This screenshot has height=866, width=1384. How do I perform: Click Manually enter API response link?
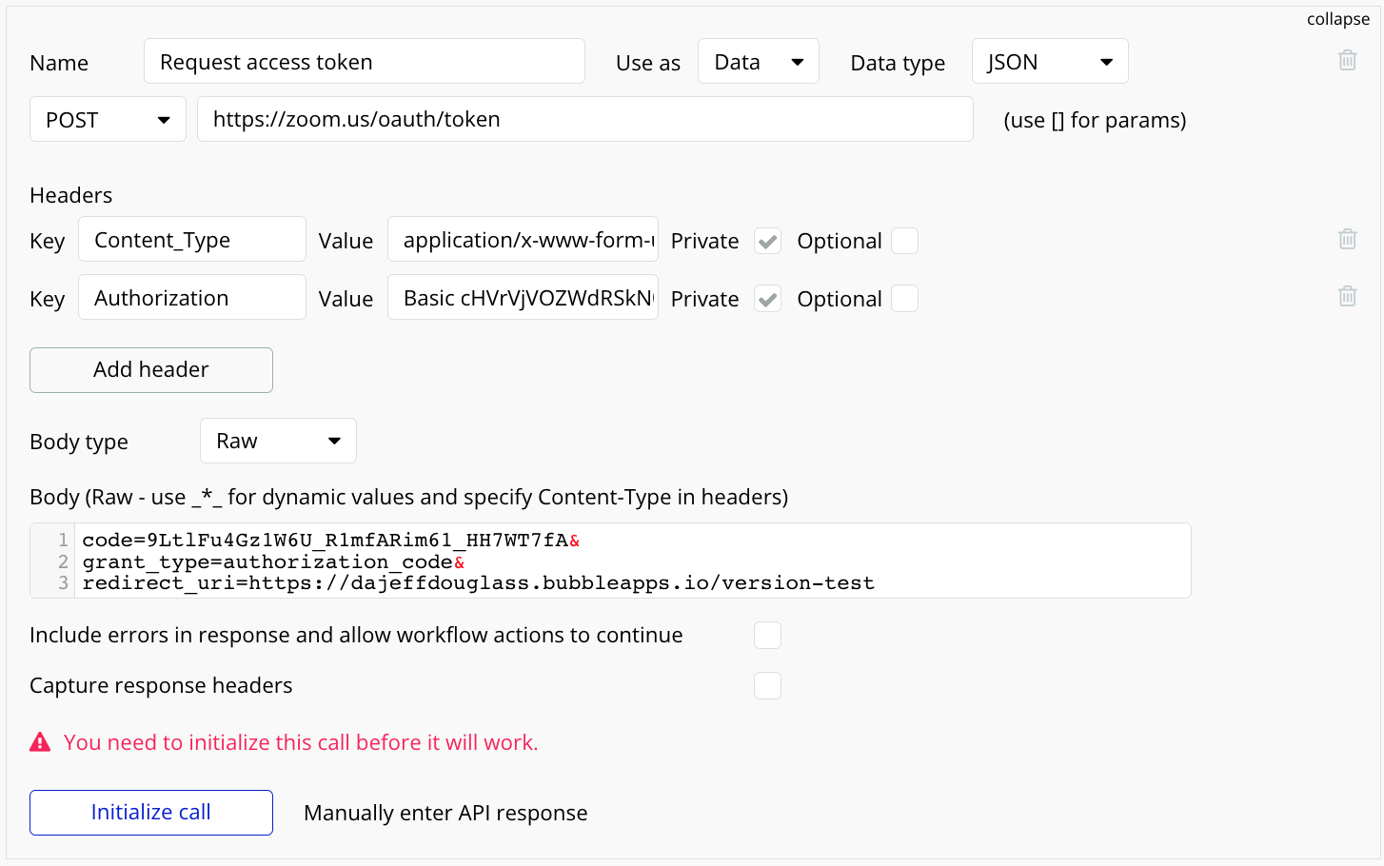445,813
